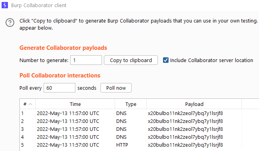Sort interactions by the Type column header

coord(130,104)
